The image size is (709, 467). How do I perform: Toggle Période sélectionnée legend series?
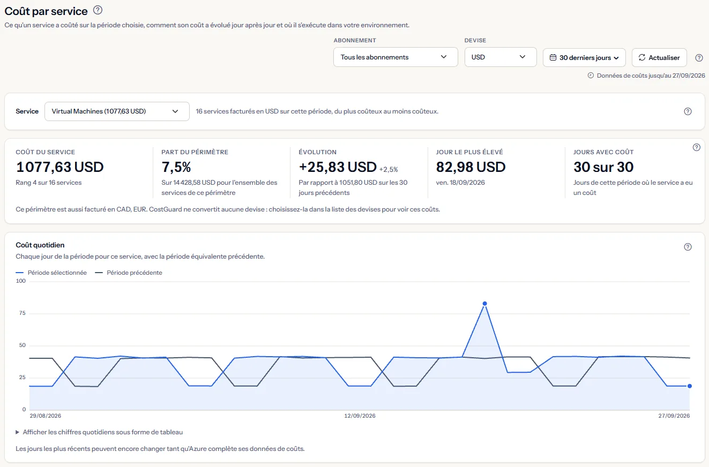point(51,273)
